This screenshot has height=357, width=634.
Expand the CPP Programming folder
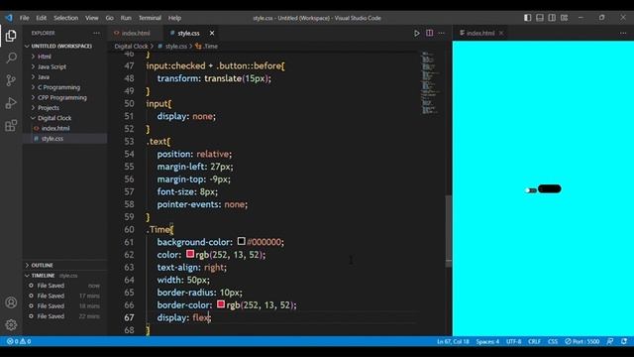pyautogui.click(x=61, y=97)
